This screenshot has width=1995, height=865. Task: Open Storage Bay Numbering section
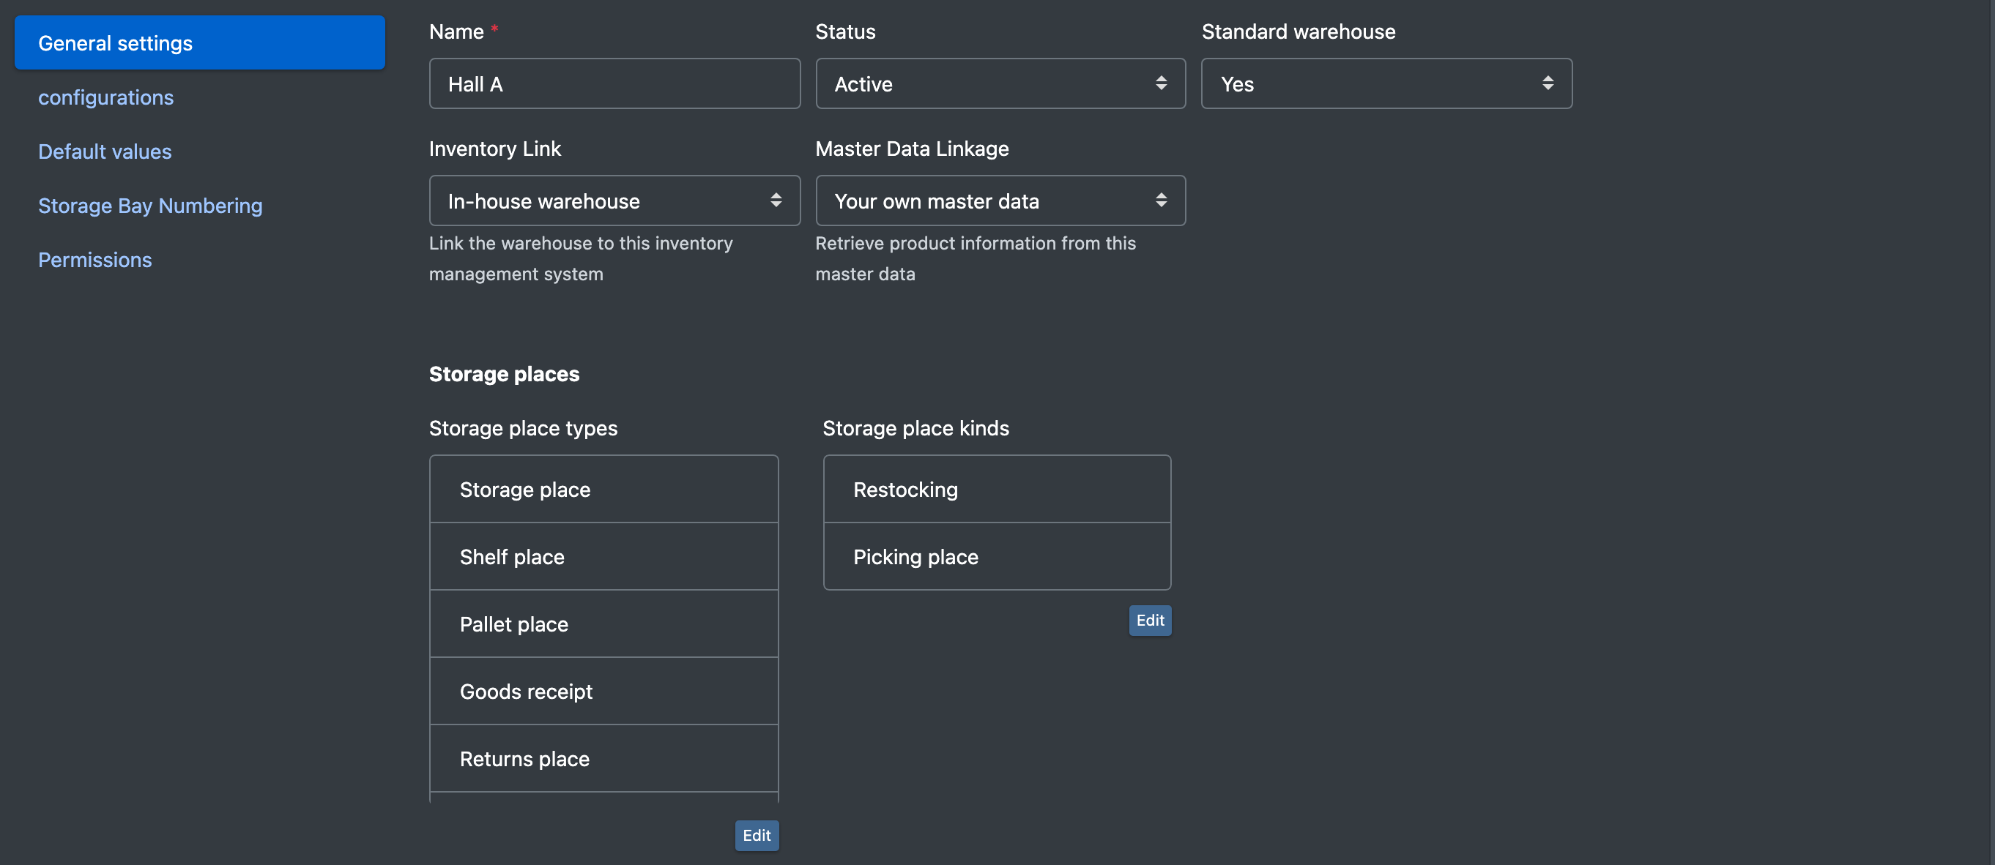[x=150, y=205]
